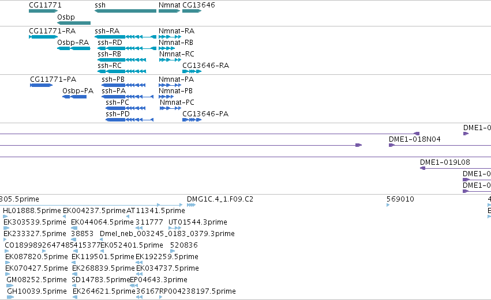Click the ssh-PC protein glyph
This screenshot has width=491, height=300.
(126, 108)
